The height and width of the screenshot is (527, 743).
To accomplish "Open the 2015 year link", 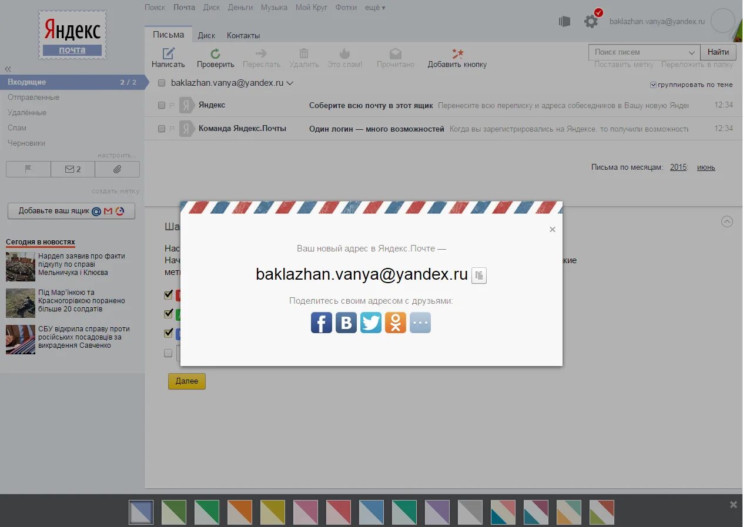I will click(678, 167).
